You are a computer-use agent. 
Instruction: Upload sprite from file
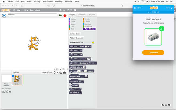pyautogui.click(x=61, y=72)
